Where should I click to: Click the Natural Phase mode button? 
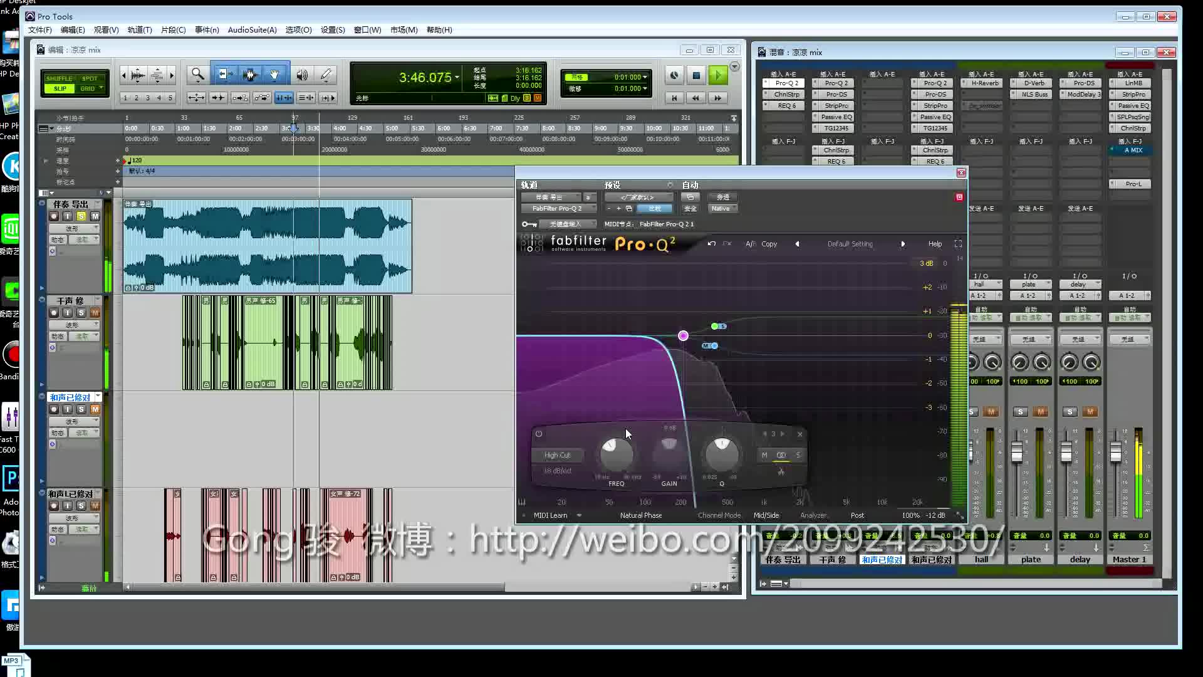click(640, 515)
